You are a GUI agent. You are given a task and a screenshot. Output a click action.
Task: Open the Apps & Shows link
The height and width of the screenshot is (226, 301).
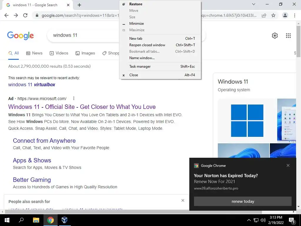(x=32, y=160)
